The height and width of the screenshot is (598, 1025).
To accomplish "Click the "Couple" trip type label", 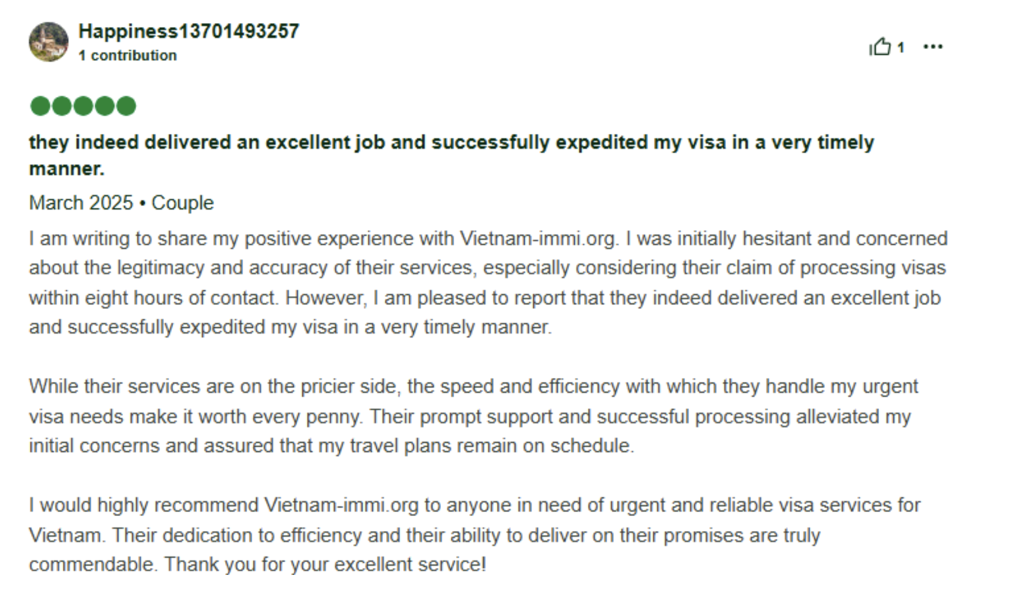I will (x=182, y=203).
